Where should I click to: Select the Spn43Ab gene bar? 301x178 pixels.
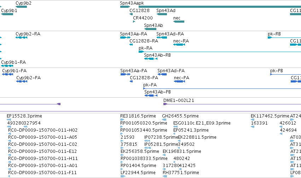click(150, 29)
